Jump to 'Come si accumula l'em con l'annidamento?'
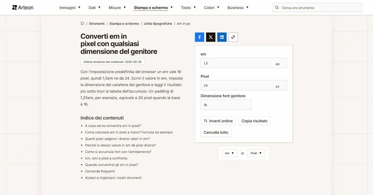The image size is (373, 195). (118, 152)
